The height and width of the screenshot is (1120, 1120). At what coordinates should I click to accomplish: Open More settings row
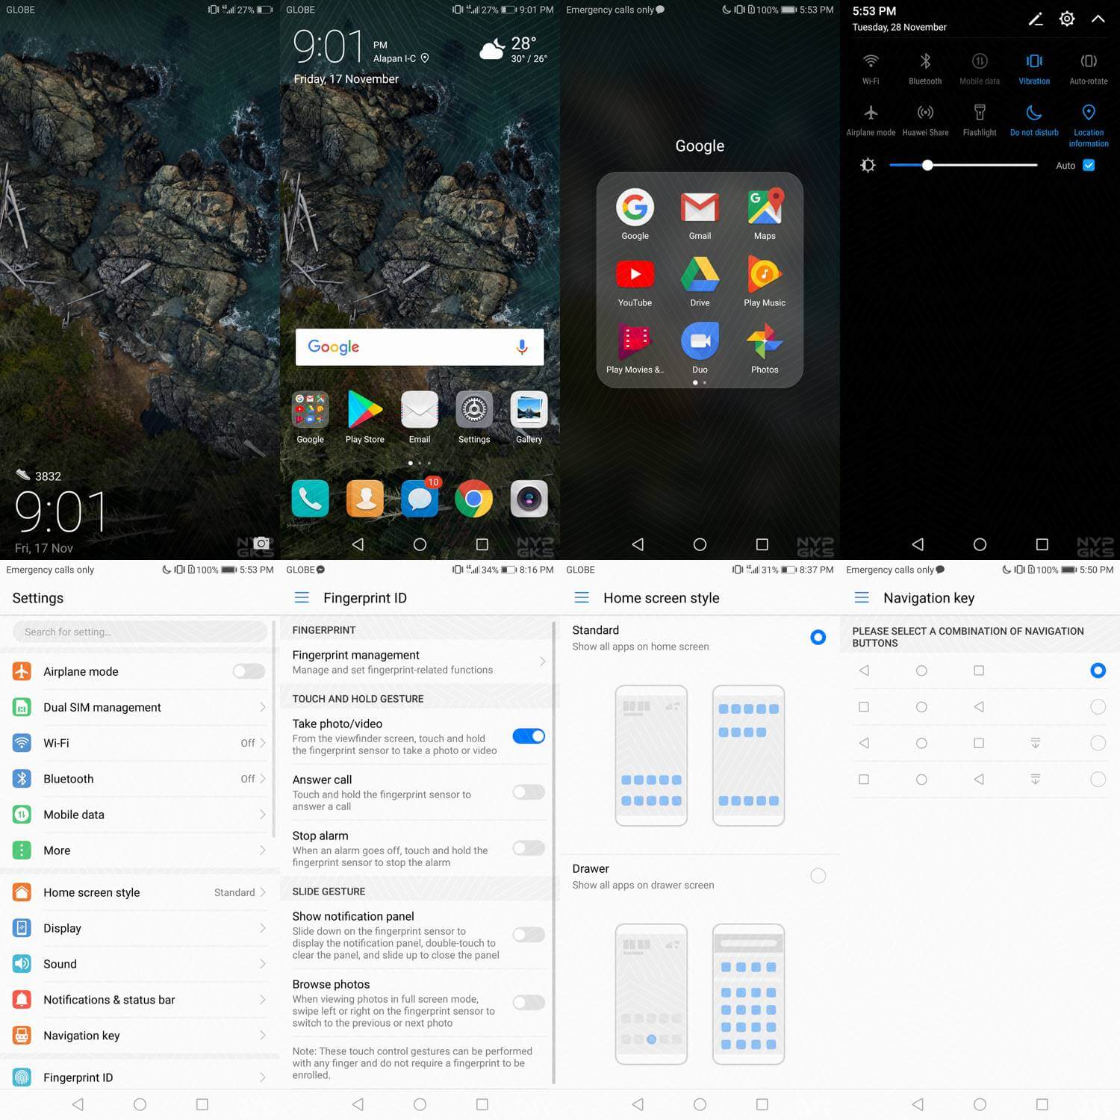(x=140, y=850)
